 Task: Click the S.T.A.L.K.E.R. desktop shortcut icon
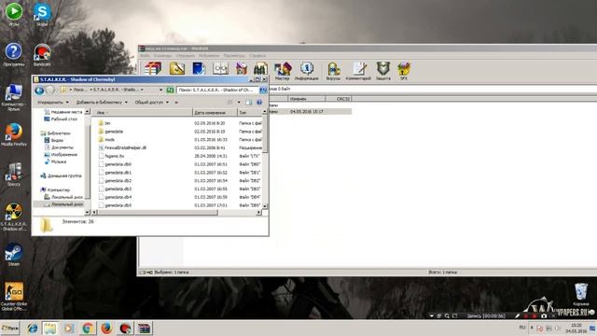(x=14, y=217)
